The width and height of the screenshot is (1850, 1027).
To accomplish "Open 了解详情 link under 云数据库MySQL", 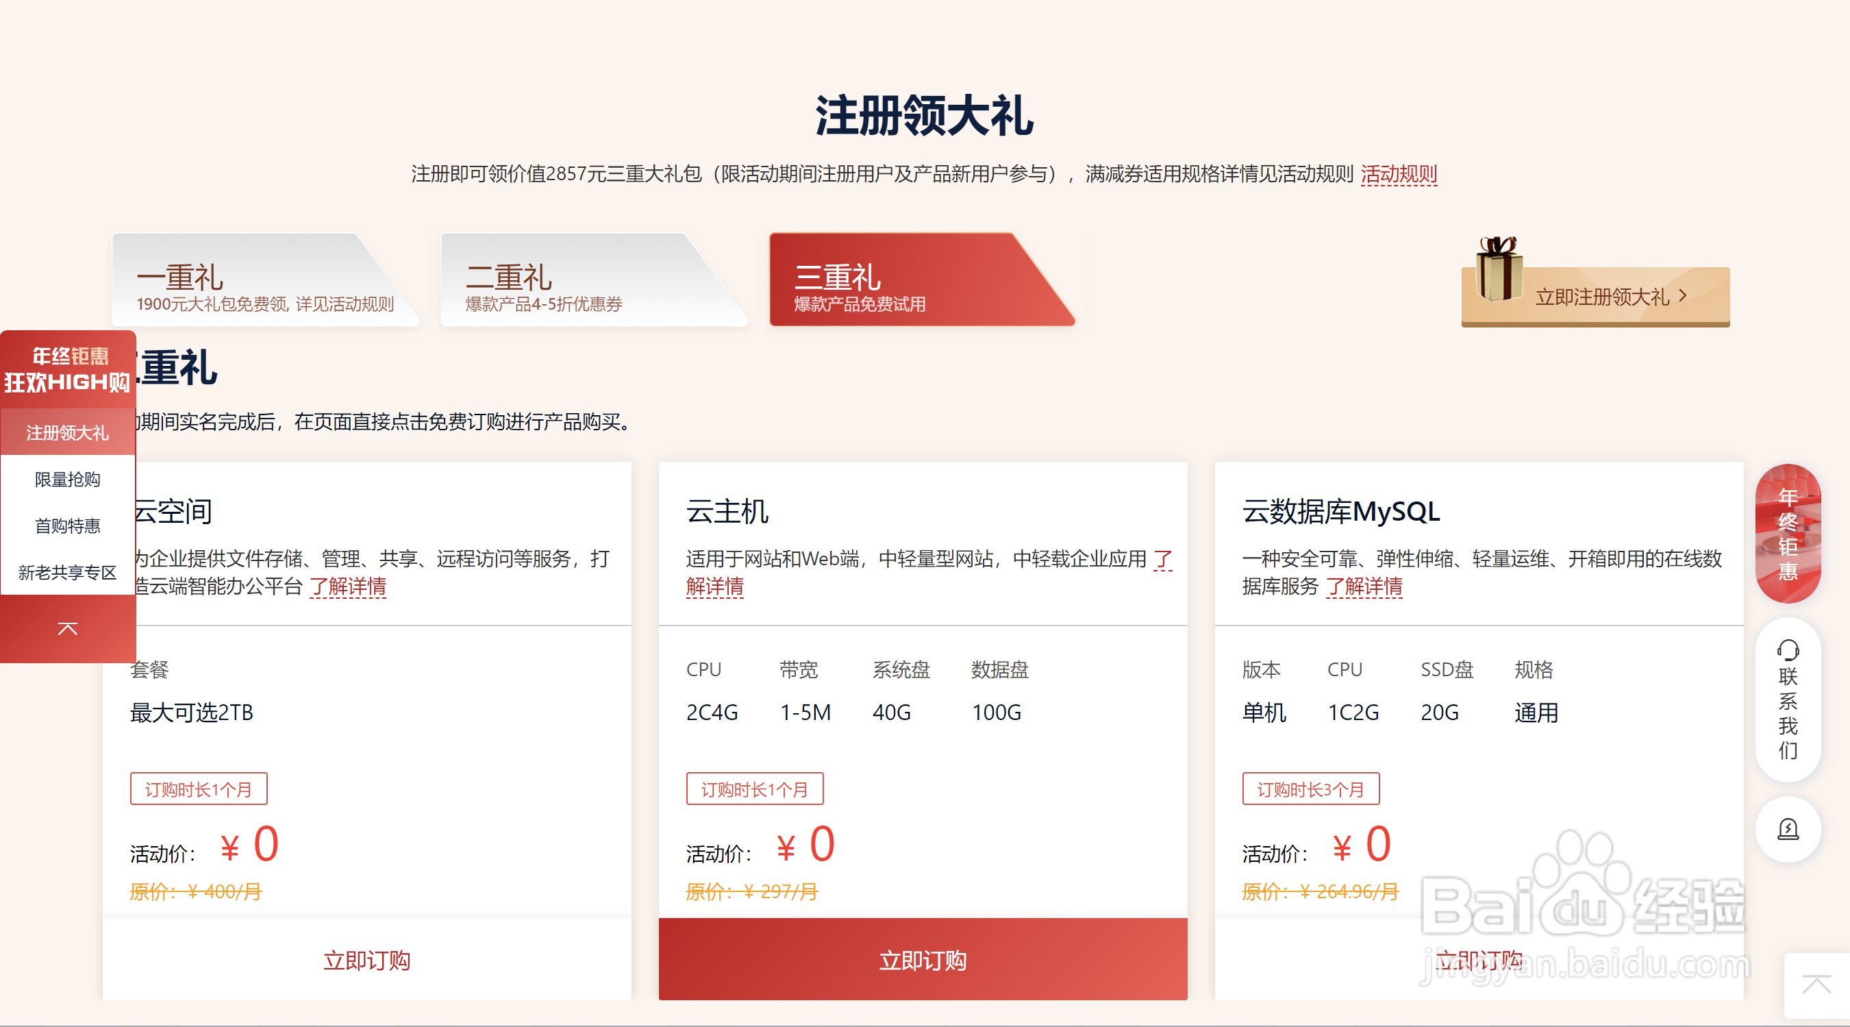I will (1364, 586).
